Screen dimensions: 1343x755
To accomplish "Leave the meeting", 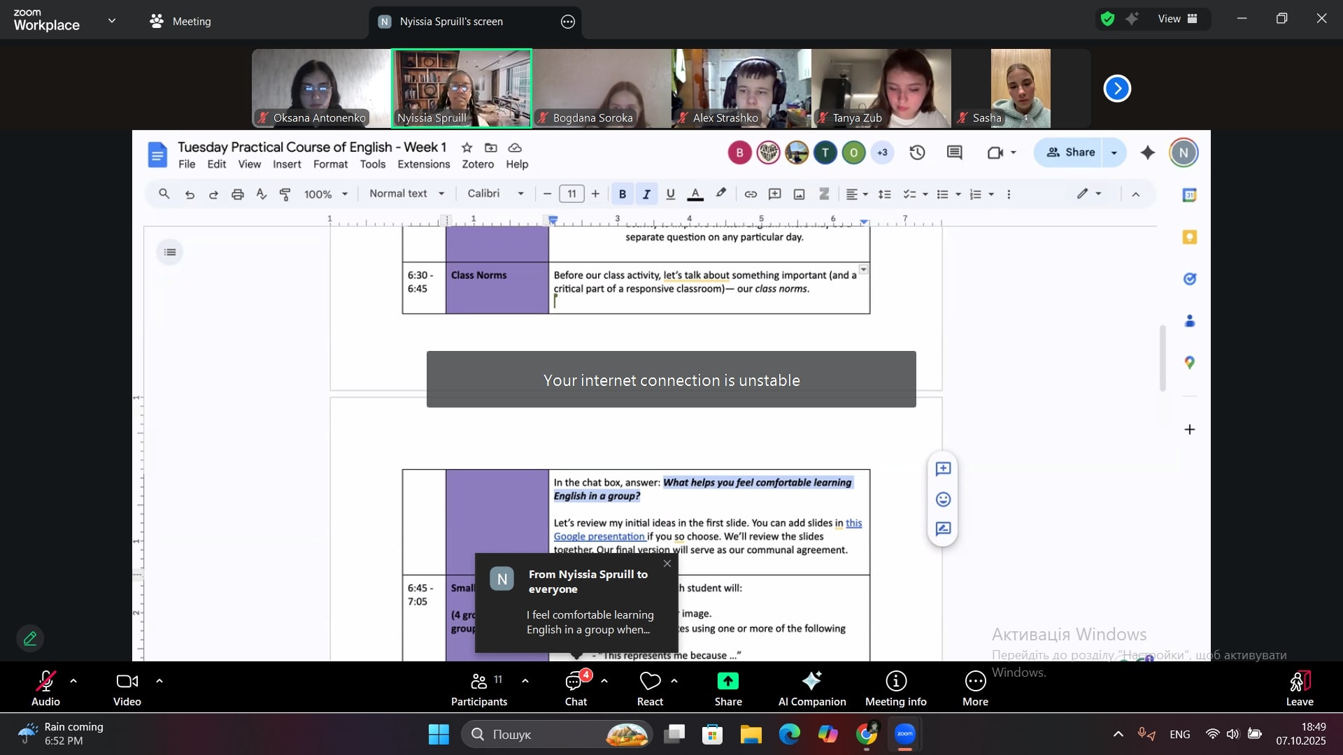I will [x=1299, y=687].
